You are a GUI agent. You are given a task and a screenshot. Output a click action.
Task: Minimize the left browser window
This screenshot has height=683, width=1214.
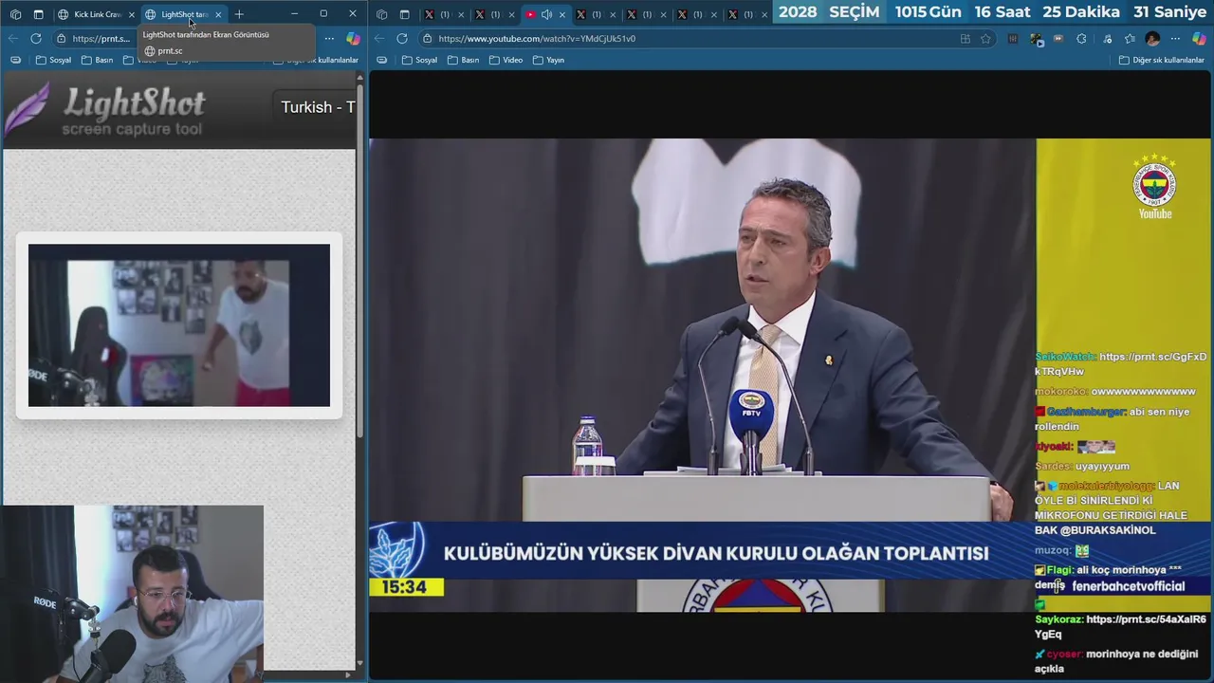pos(294,14)
